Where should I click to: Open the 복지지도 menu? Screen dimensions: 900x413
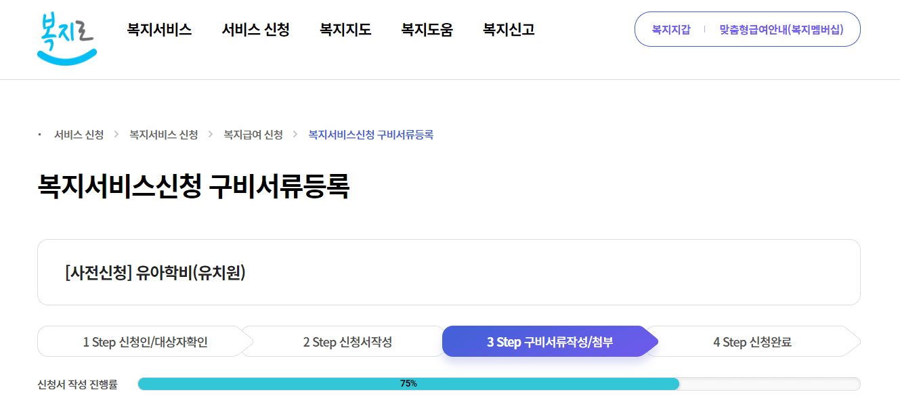click(345, 29)
